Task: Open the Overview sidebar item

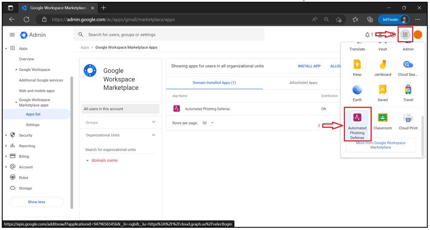Action: tap(26, 59)
